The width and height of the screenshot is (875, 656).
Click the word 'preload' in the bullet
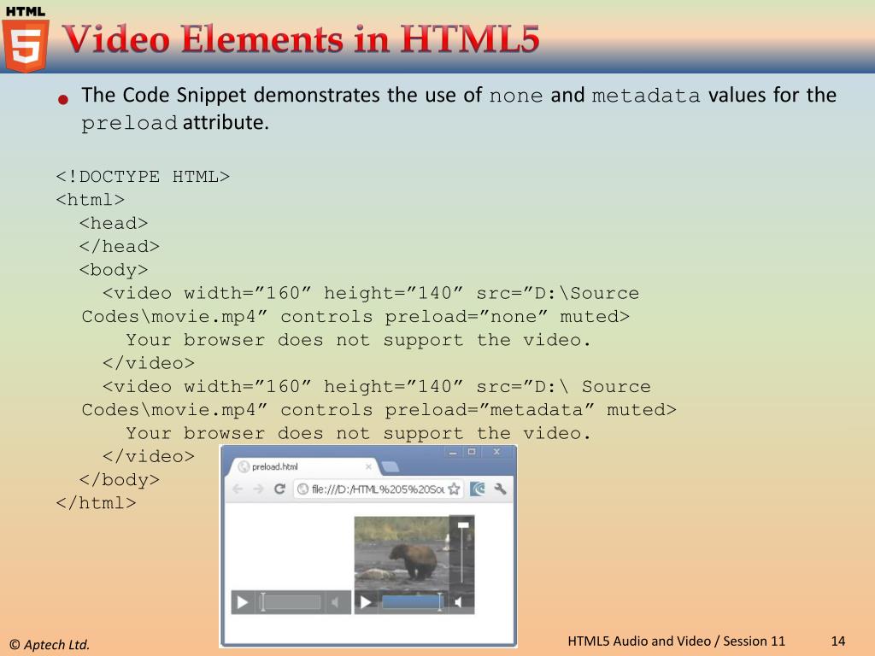(130, 123)
